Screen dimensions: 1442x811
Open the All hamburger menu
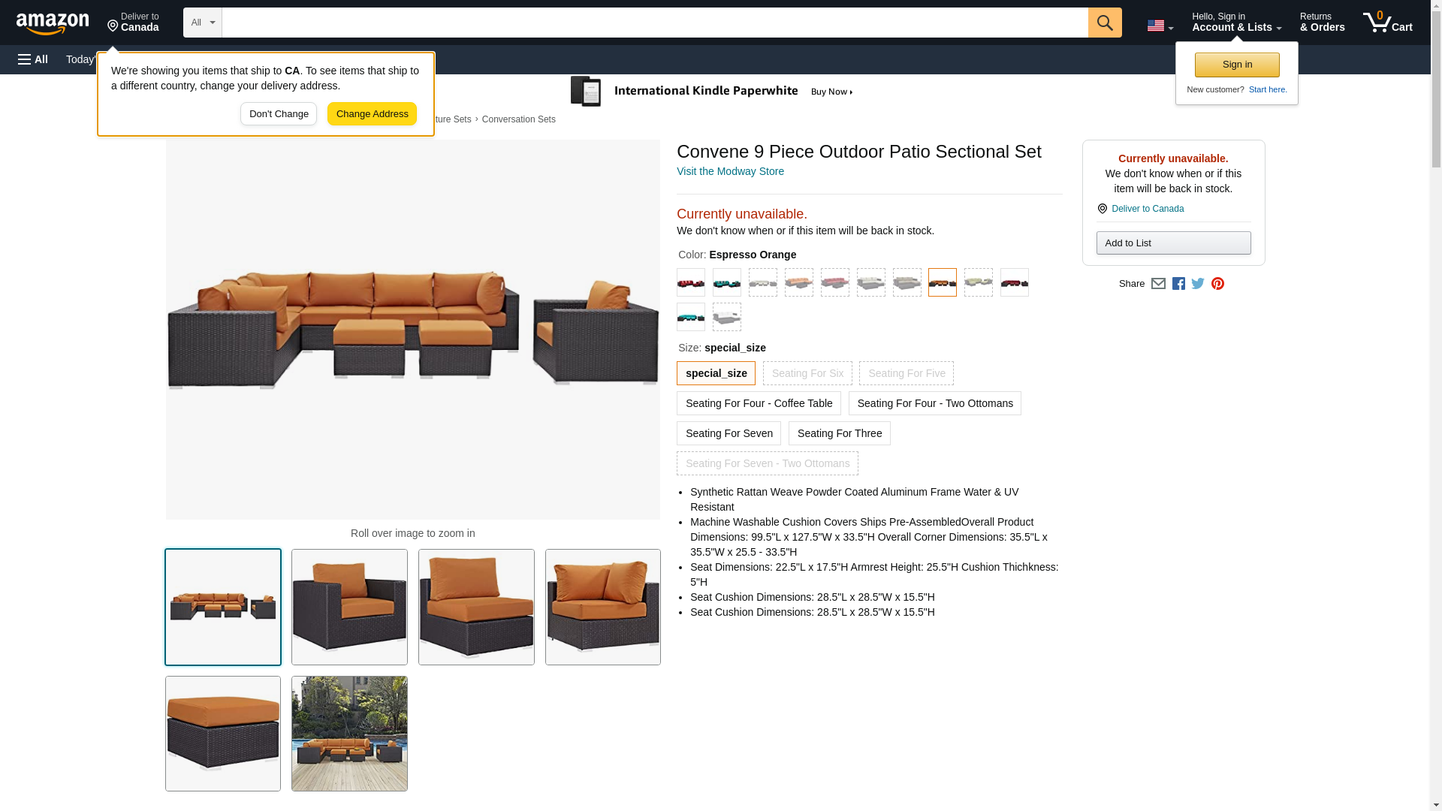[x=33, y=59]
